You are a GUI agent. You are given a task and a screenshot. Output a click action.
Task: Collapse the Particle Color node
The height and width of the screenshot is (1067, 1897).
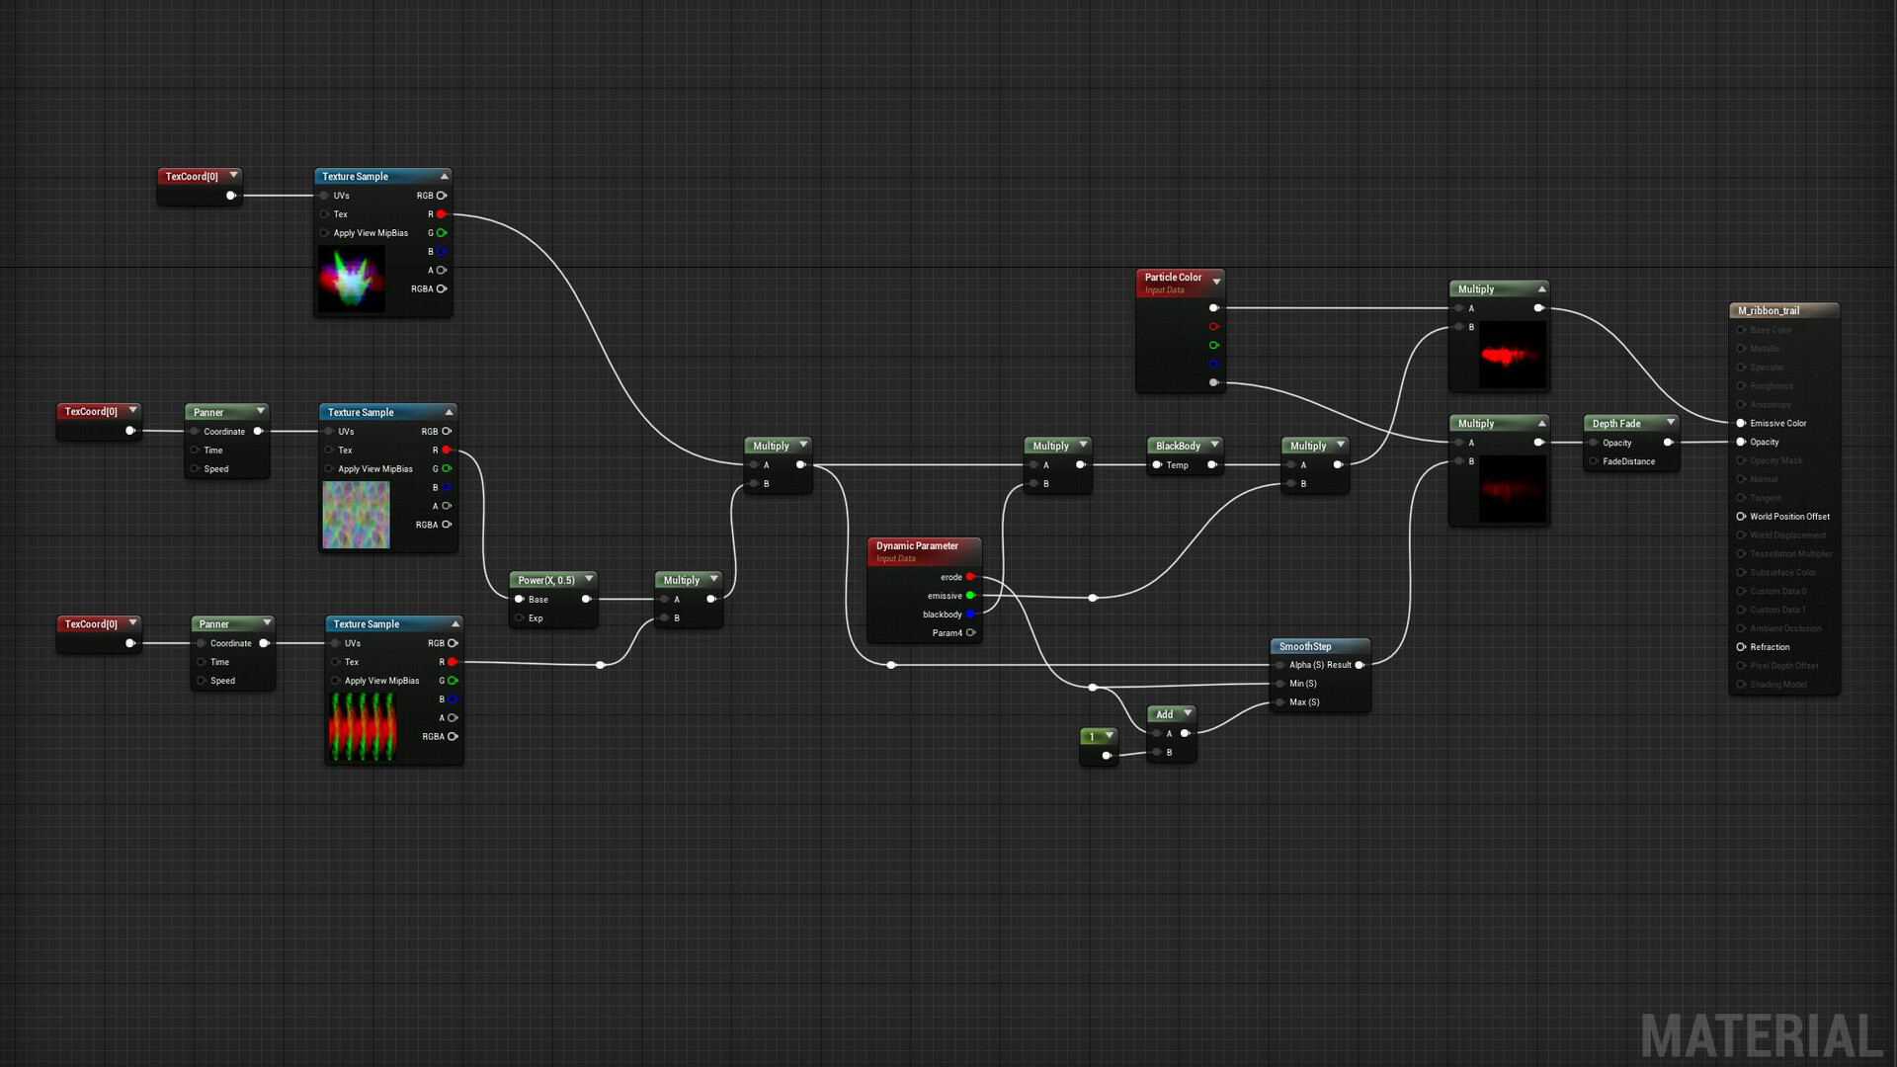point(1217,281)
